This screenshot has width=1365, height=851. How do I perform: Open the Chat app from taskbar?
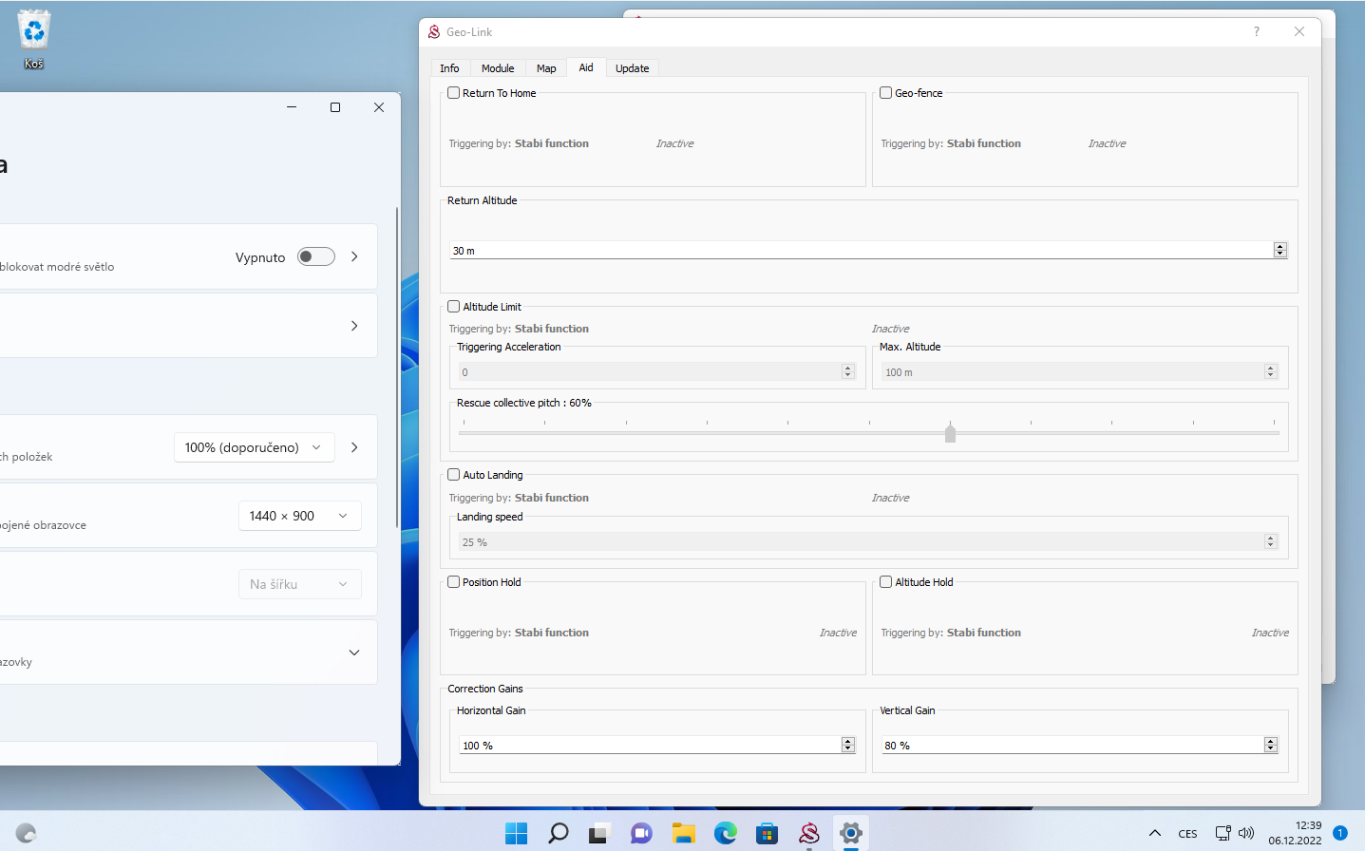(641, 833)
